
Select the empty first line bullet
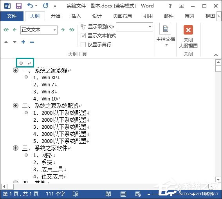coord(21,63)
